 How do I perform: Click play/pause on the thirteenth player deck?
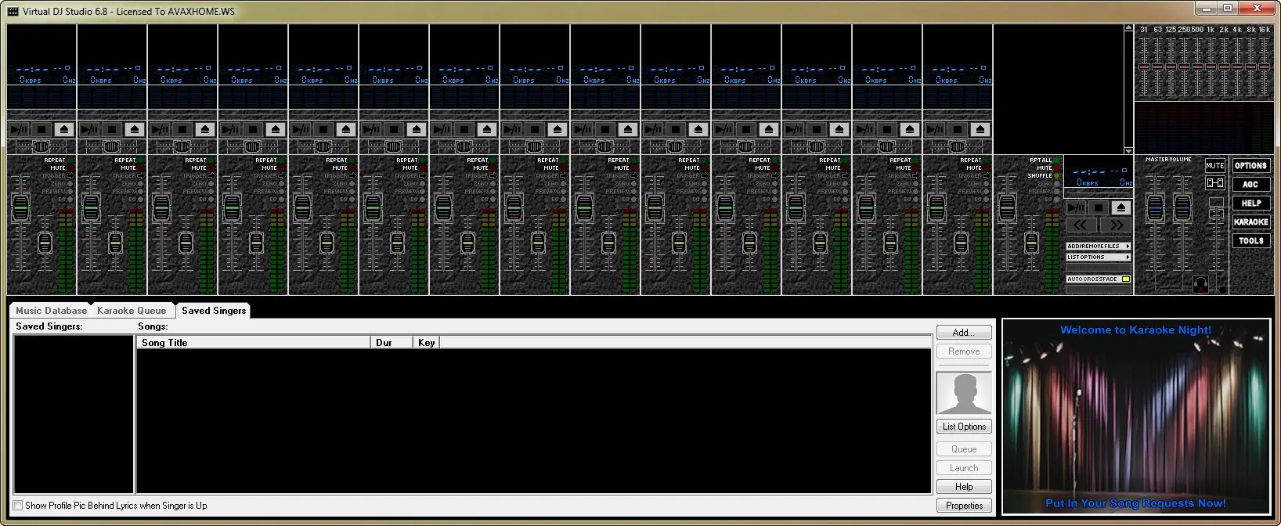(x=864, y=129)
